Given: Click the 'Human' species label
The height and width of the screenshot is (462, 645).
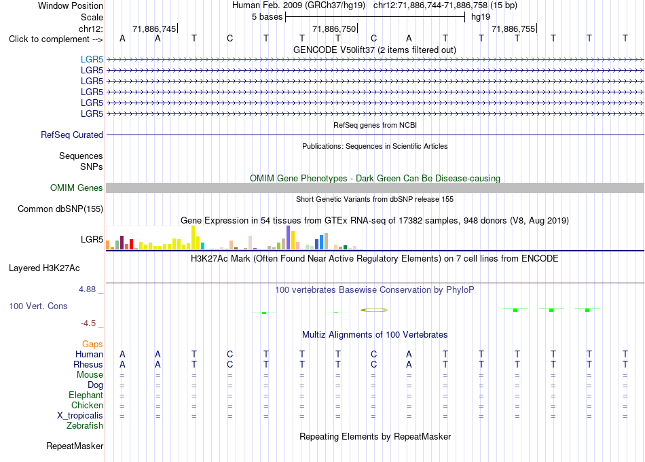Looking at the screenshot, I should (x=89, y=355).
